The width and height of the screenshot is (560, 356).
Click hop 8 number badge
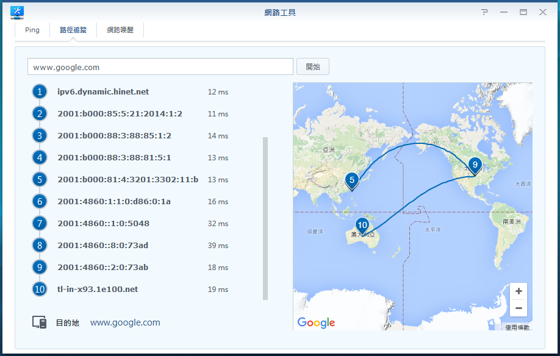pos(40,246)
